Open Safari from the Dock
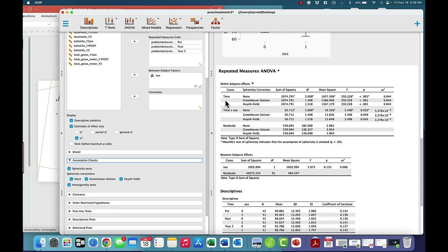 [93, 242]
